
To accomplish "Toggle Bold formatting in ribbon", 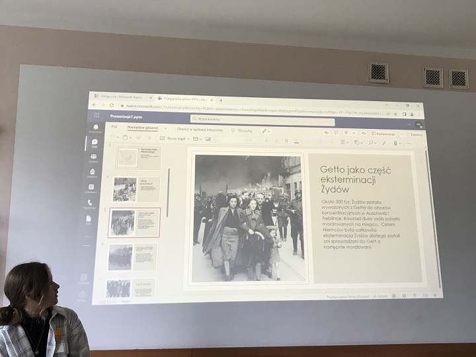I will tap(286, 141).
